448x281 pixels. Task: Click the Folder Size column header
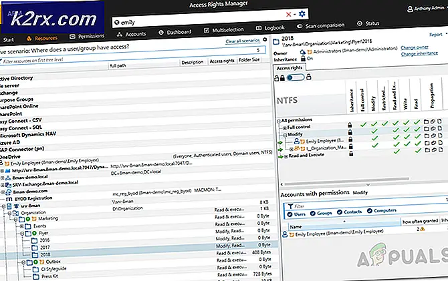pyautogui.click(x=249, y=59)
